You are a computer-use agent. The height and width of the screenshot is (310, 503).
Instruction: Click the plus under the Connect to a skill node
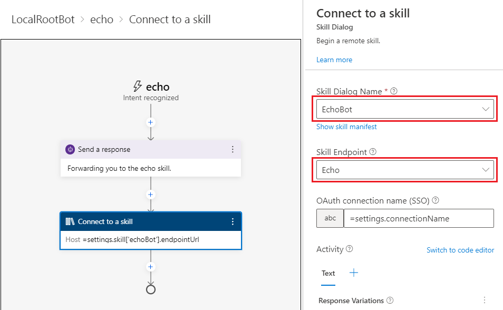click(x=150, y=266)
